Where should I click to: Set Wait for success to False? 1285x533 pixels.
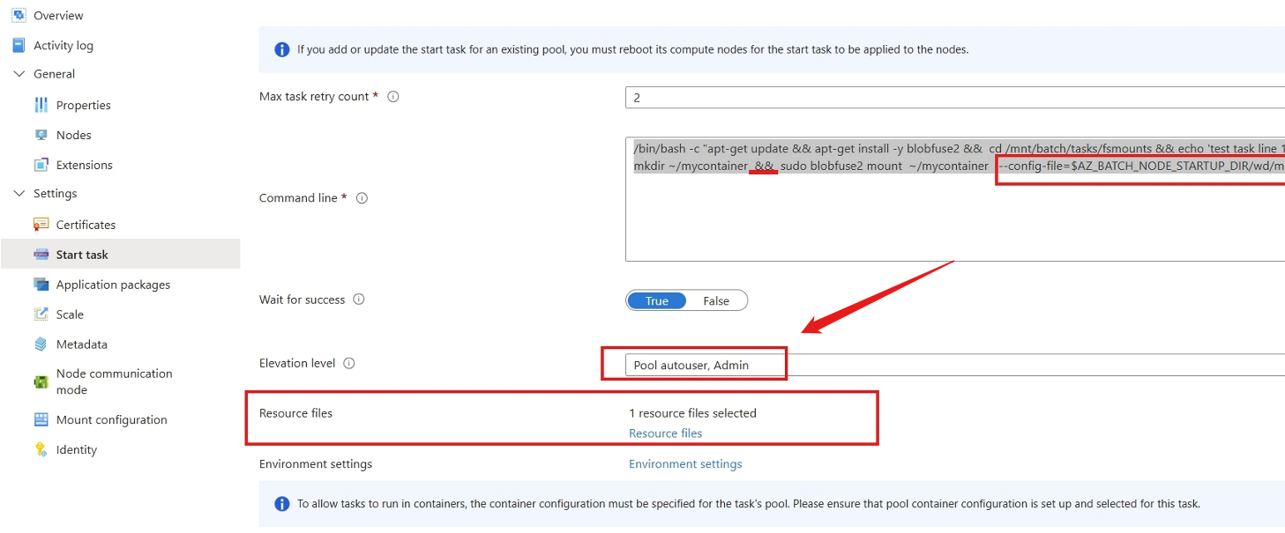tap(716, 300)
